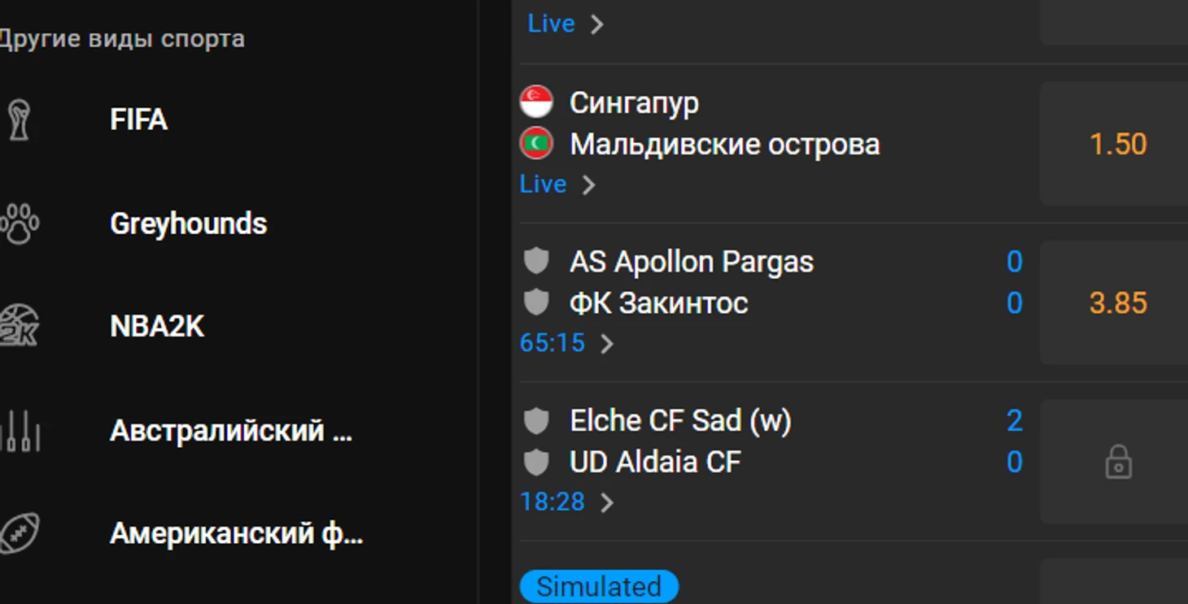The height and width of the screenshot is (604, 1188).
Task: Click the Singapore flag icon
Action: click(x=536, y=102)
